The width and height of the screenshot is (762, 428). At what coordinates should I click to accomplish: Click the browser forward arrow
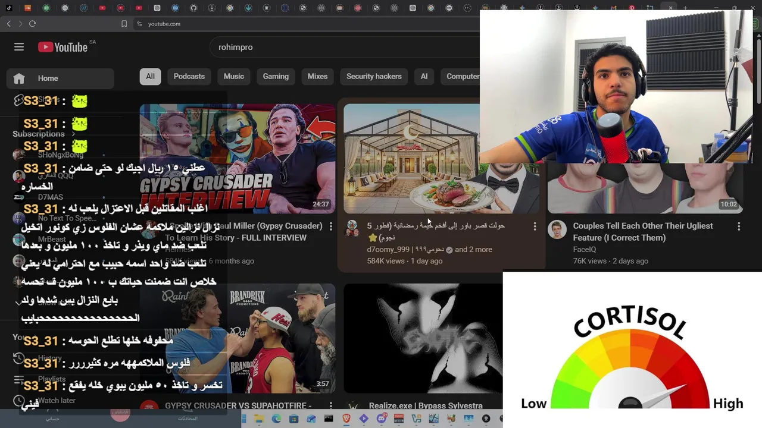click(x=20, y=24)
